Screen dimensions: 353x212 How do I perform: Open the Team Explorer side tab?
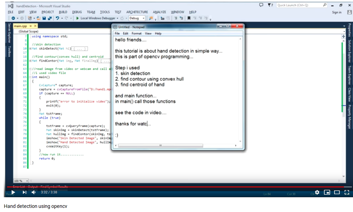349,75
